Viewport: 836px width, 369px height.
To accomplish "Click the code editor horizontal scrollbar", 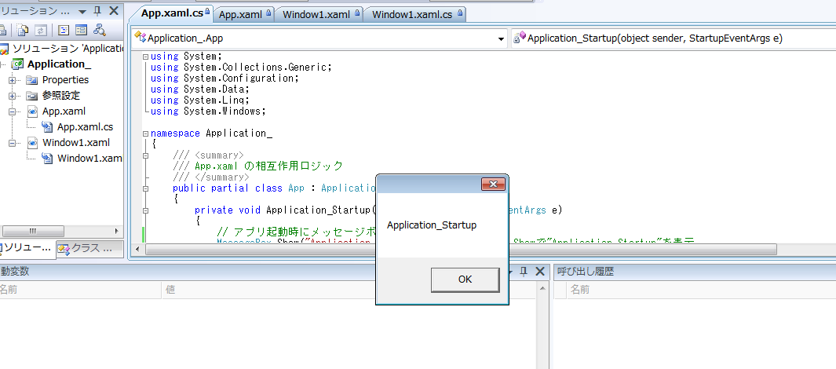I will point(461,249).
